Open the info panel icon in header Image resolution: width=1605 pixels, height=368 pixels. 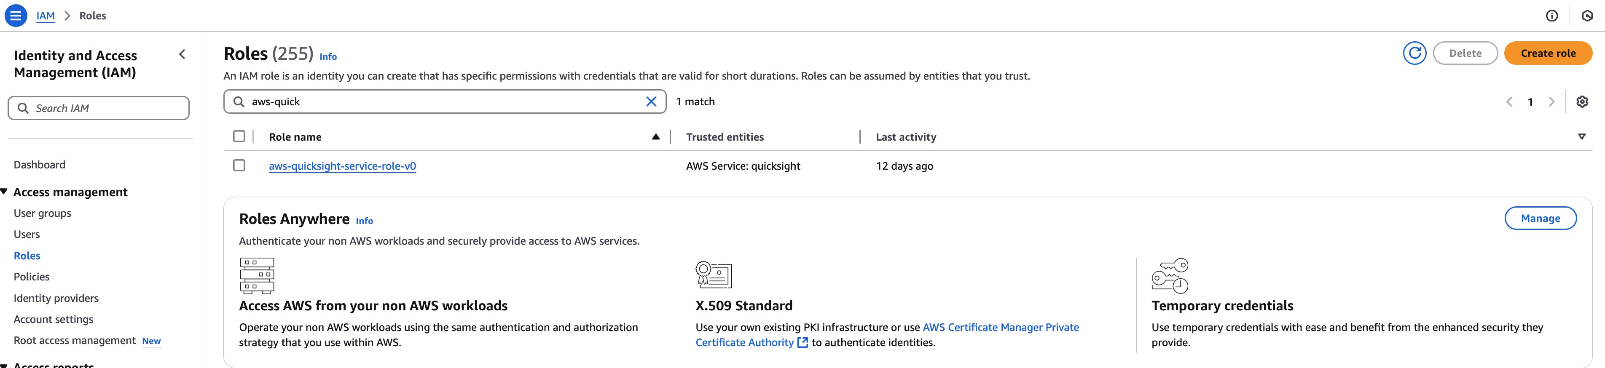click(1552, 16)
